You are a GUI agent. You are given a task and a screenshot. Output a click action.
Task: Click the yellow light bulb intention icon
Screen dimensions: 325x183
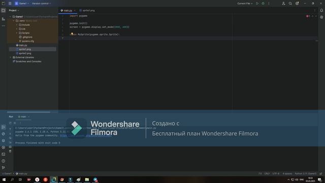click(72, 34)
